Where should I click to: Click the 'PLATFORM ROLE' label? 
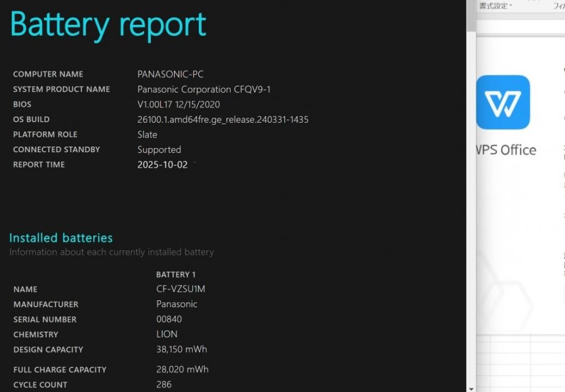point(45,135)
